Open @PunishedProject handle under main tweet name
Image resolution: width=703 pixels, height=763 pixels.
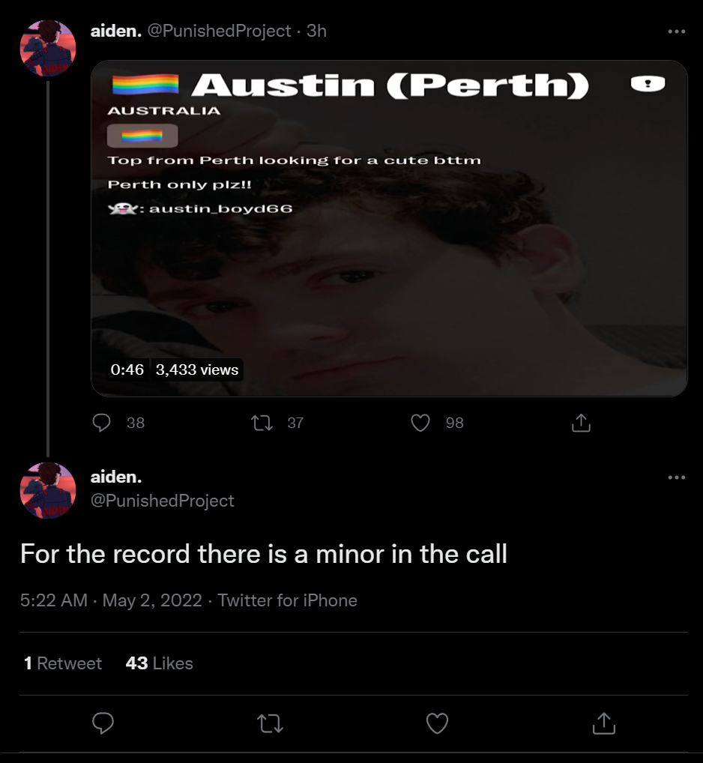(x=163, y=501)
